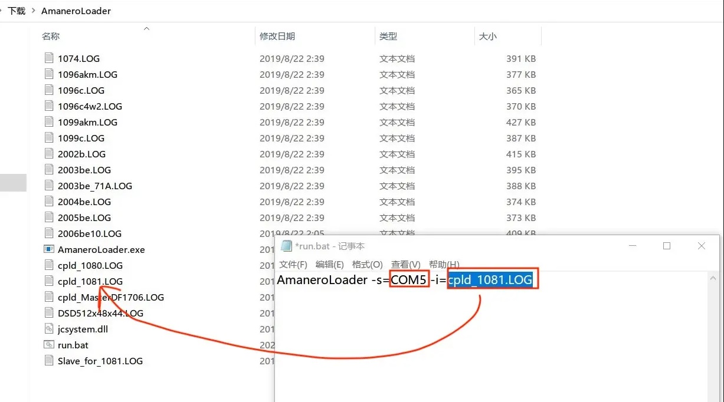724x402 pixels.
Task: Click highlighted cpld_1081.LOG text in Notepad
Action: [x=490, y=280]
